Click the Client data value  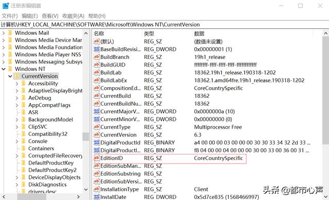click(201, 189)
